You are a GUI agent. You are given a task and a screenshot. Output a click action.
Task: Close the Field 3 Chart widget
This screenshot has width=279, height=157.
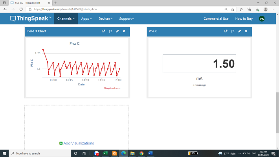coord(124,31)
